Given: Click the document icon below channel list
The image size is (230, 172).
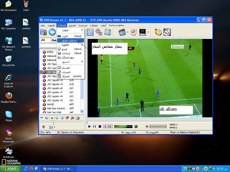Looking at the screenshot, I should pyautogui.click(x=77, y=118).
